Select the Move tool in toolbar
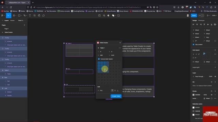The image size is (218, 122). coord(8,16)
